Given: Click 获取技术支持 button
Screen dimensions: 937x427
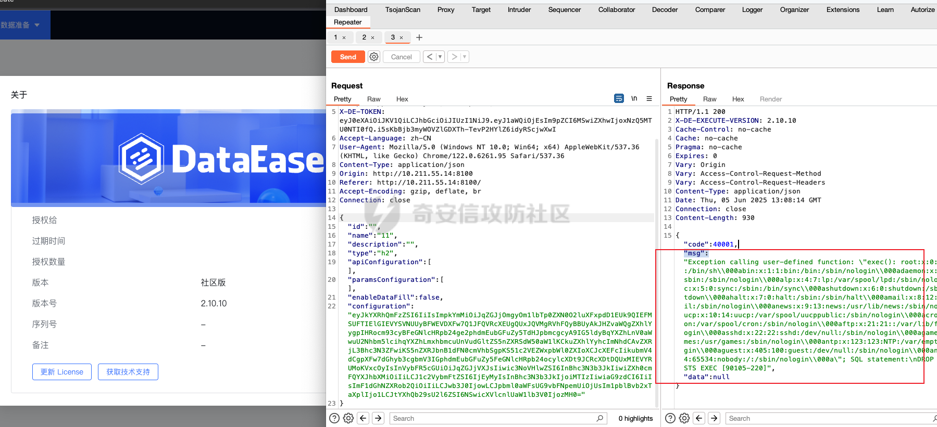Looking at the screenshot, I should tap(128, 372).
